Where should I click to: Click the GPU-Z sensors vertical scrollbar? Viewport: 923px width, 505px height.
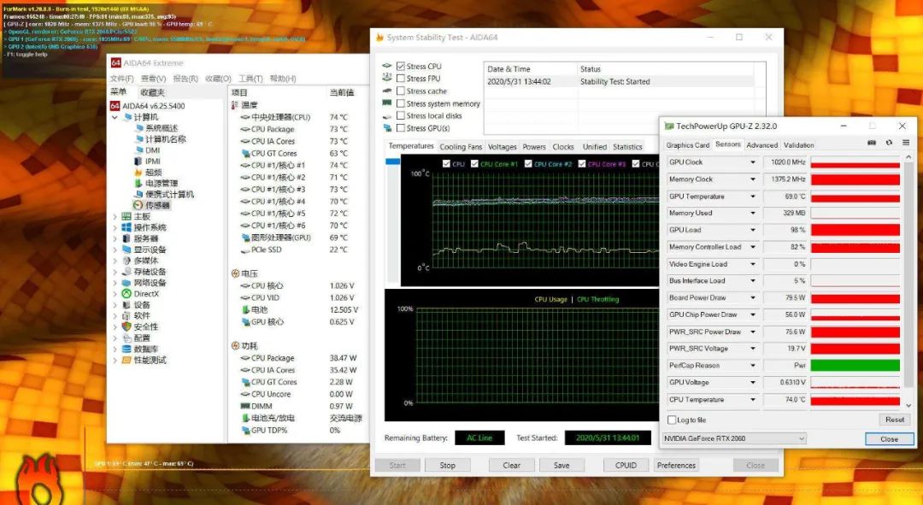pos(908,281)
